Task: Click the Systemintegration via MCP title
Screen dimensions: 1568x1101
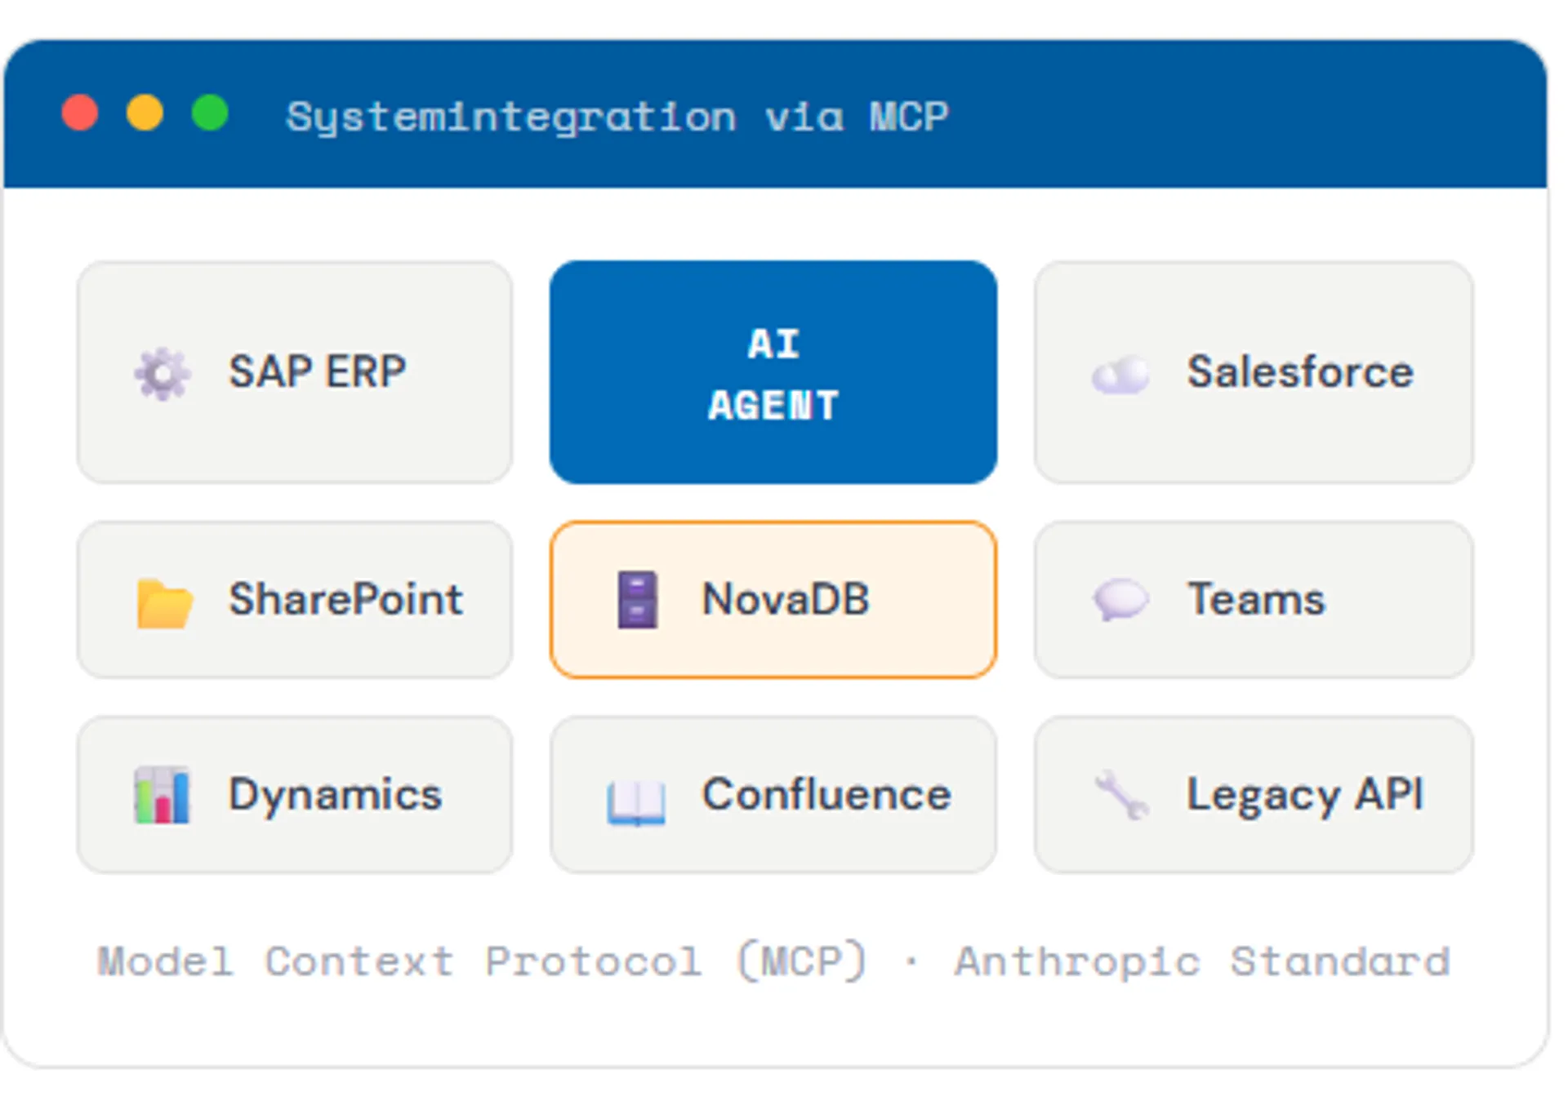Action: click(x=617, y=116)
